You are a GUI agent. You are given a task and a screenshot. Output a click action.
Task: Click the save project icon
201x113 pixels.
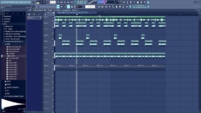[x=138, y=2]
